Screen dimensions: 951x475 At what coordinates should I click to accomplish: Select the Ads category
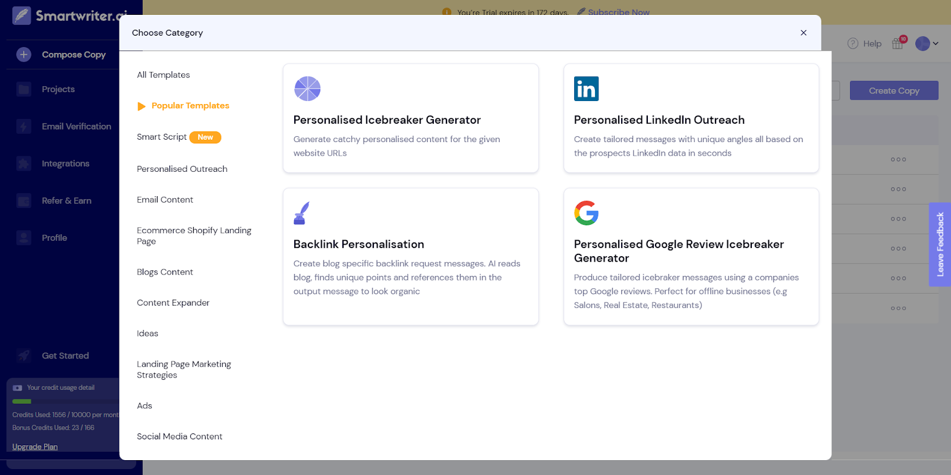point(144,405)
